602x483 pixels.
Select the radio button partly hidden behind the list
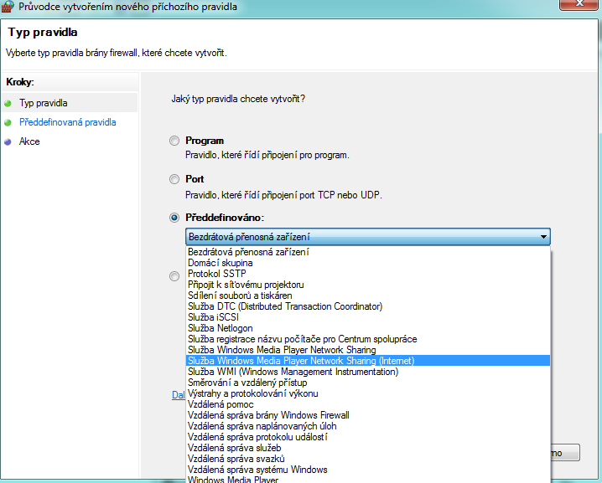point(174,276)
